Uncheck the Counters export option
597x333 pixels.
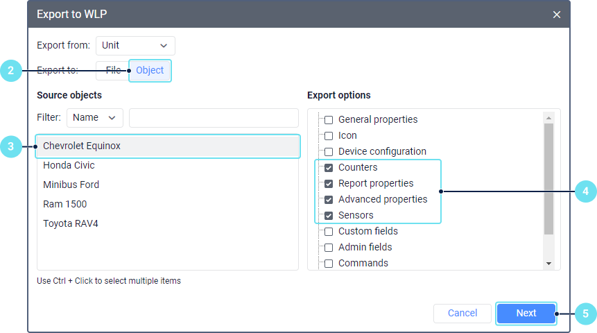pos(329,168)
